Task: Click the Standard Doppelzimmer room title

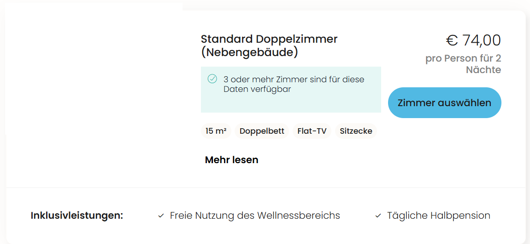Action: point(269,39)
